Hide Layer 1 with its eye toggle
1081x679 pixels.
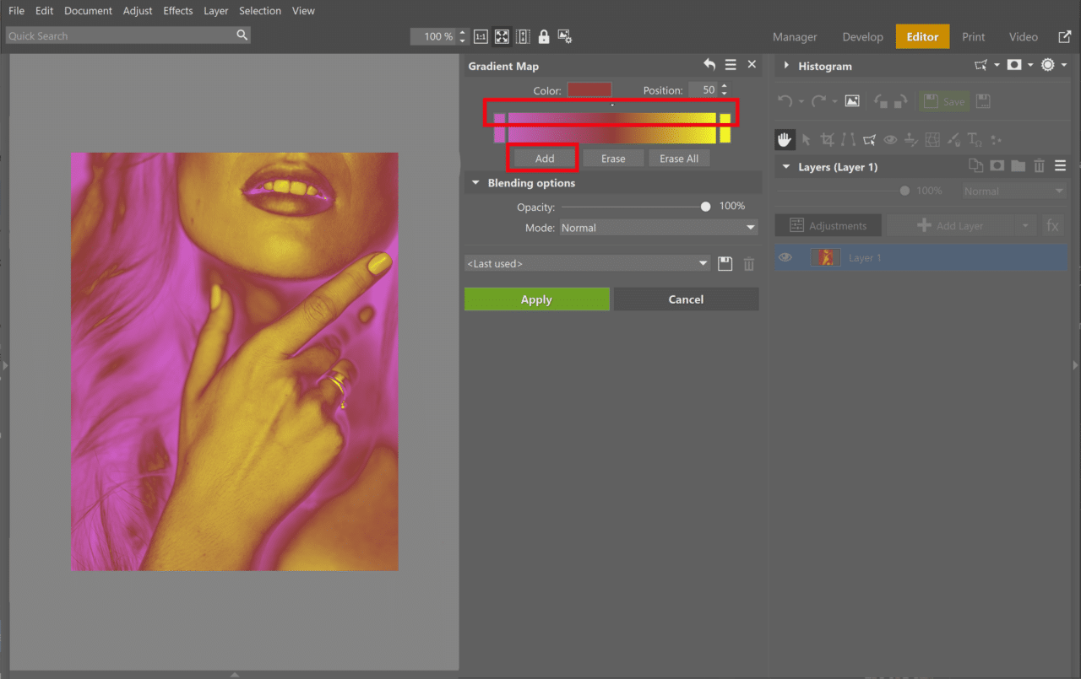pos(785,257)
